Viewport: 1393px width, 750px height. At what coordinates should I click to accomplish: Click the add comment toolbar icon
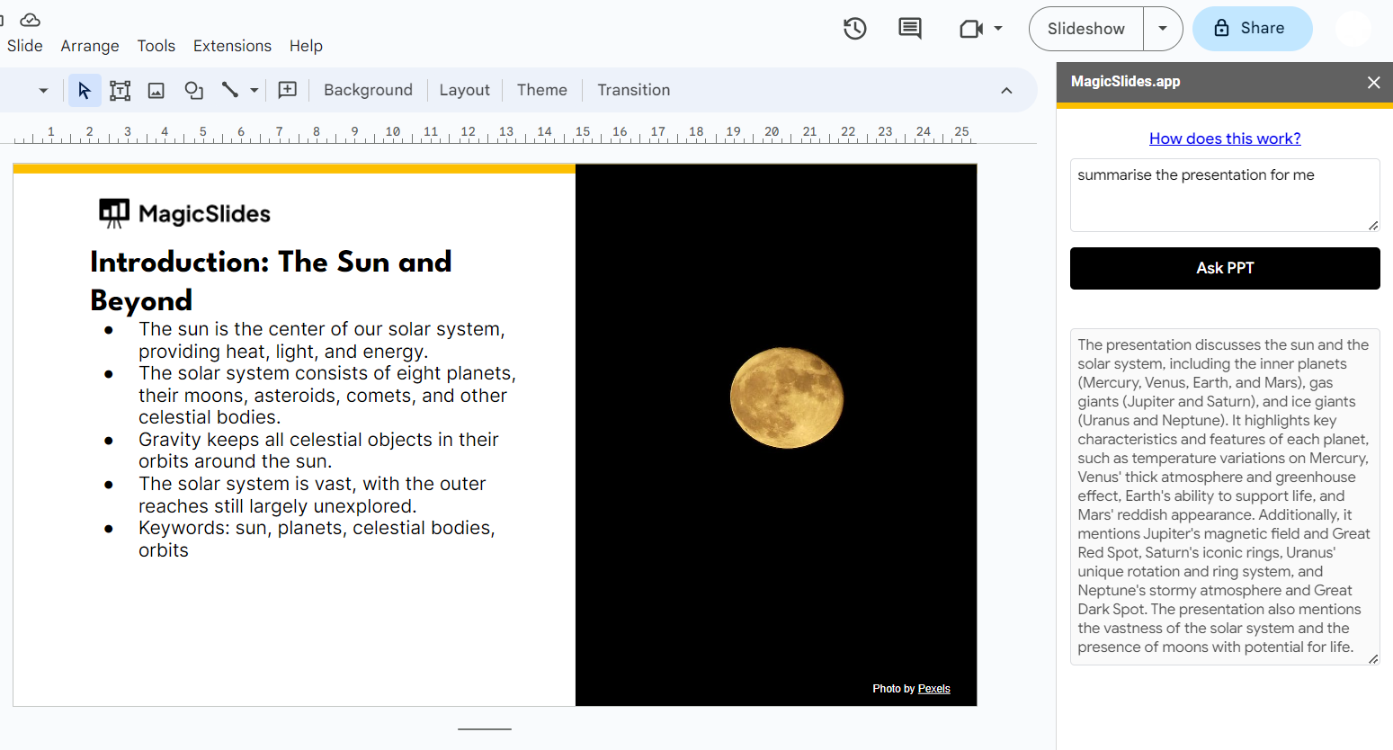coord(288,90)
